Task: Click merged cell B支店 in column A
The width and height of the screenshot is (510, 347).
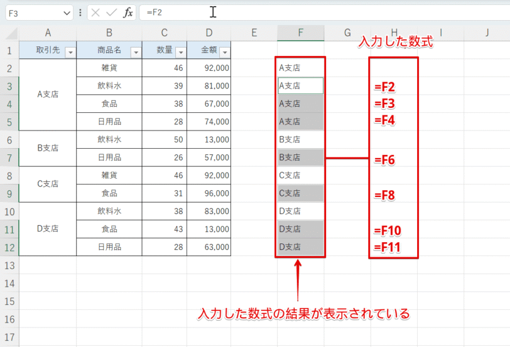Action: point(48,149)
